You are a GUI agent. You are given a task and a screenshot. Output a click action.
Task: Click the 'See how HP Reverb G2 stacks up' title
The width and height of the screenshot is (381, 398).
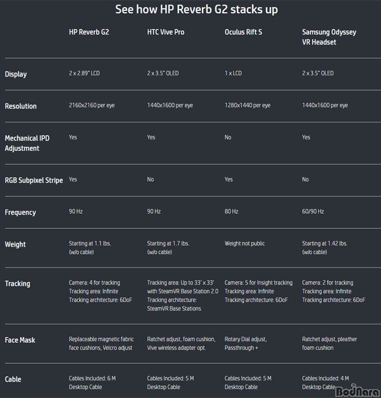coord(196,10)
